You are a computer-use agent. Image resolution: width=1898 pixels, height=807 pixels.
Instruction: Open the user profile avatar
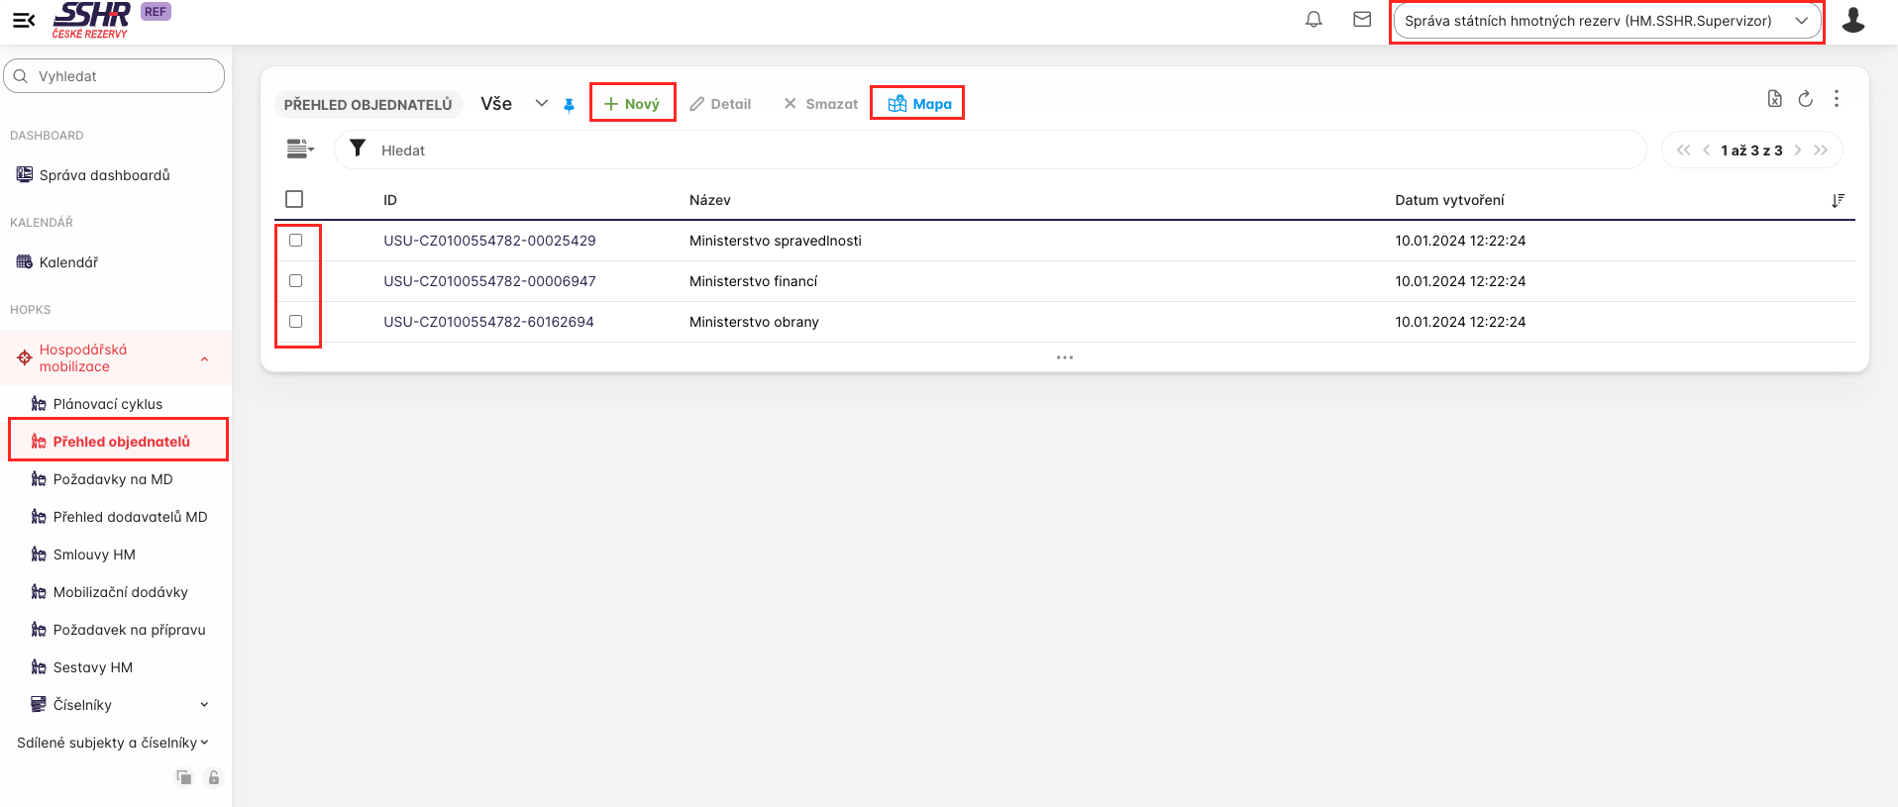point(1852,21)
